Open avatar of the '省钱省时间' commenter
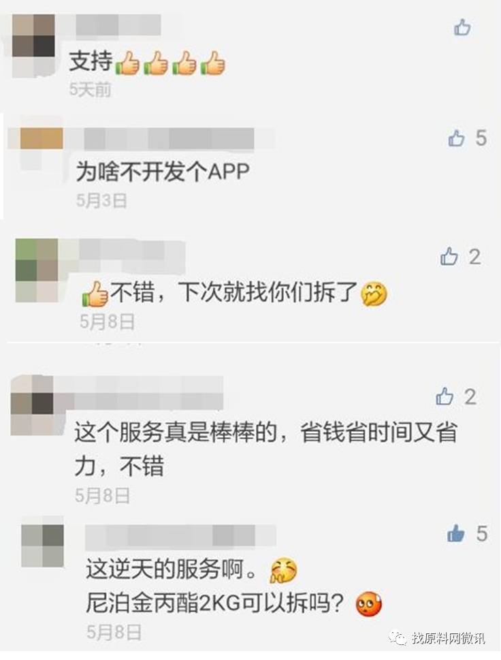501x660 pixels. [32, 405]
